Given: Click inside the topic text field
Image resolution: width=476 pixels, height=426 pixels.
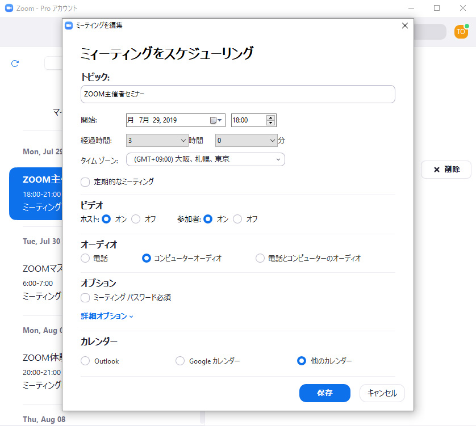Looking at the screenshot, I should click(x=237, y=94).
